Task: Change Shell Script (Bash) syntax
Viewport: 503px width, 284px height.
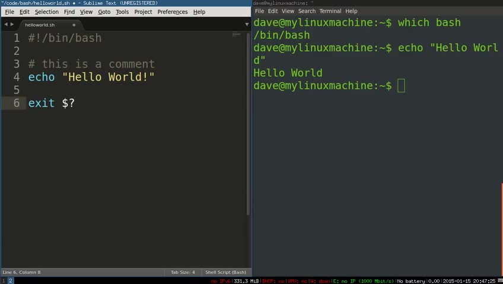Action: (x=226, y=272)
